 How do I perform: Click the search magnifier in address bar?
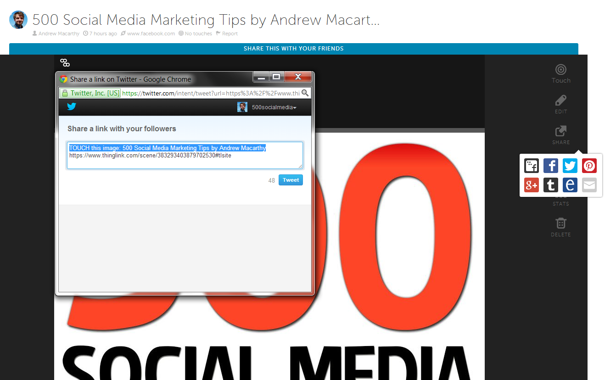click(x=305, y=93)
